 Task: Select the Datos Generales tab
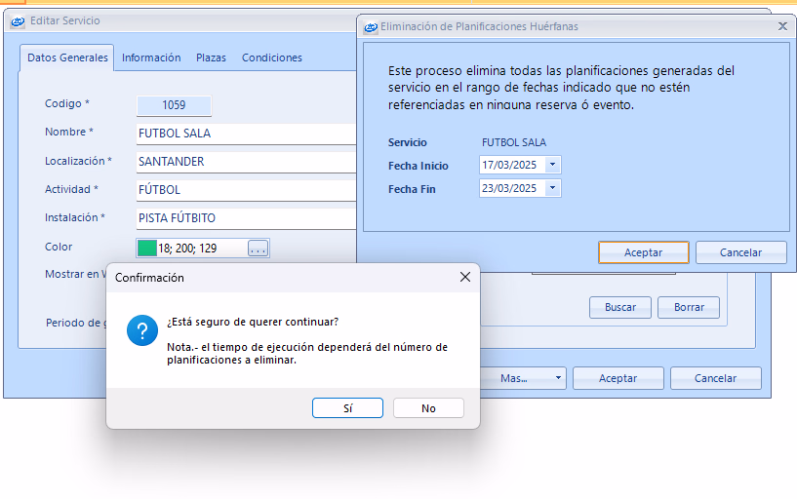point(67,58)
